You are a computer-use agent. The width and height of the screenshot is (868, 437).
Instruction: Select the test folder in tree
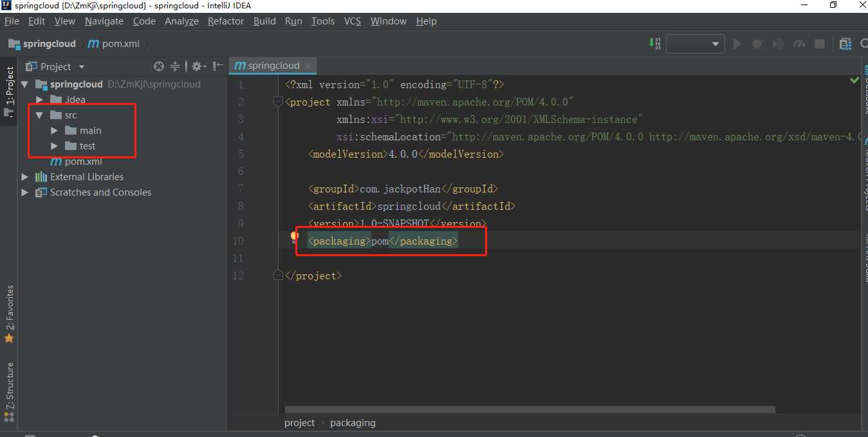tap(80, 146)
